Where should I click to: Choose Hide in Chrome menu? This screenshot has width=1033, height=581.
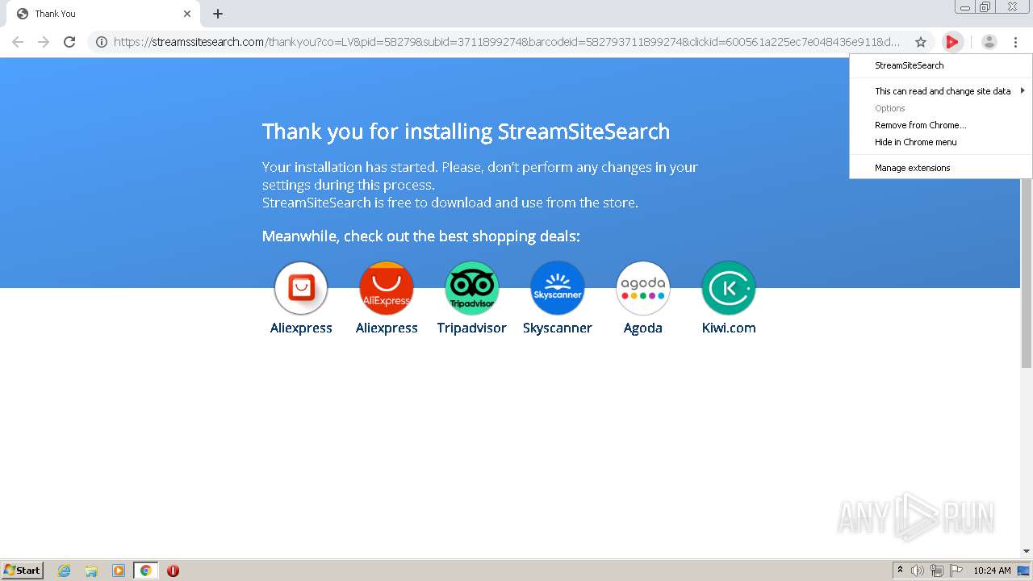coord(941,142)
